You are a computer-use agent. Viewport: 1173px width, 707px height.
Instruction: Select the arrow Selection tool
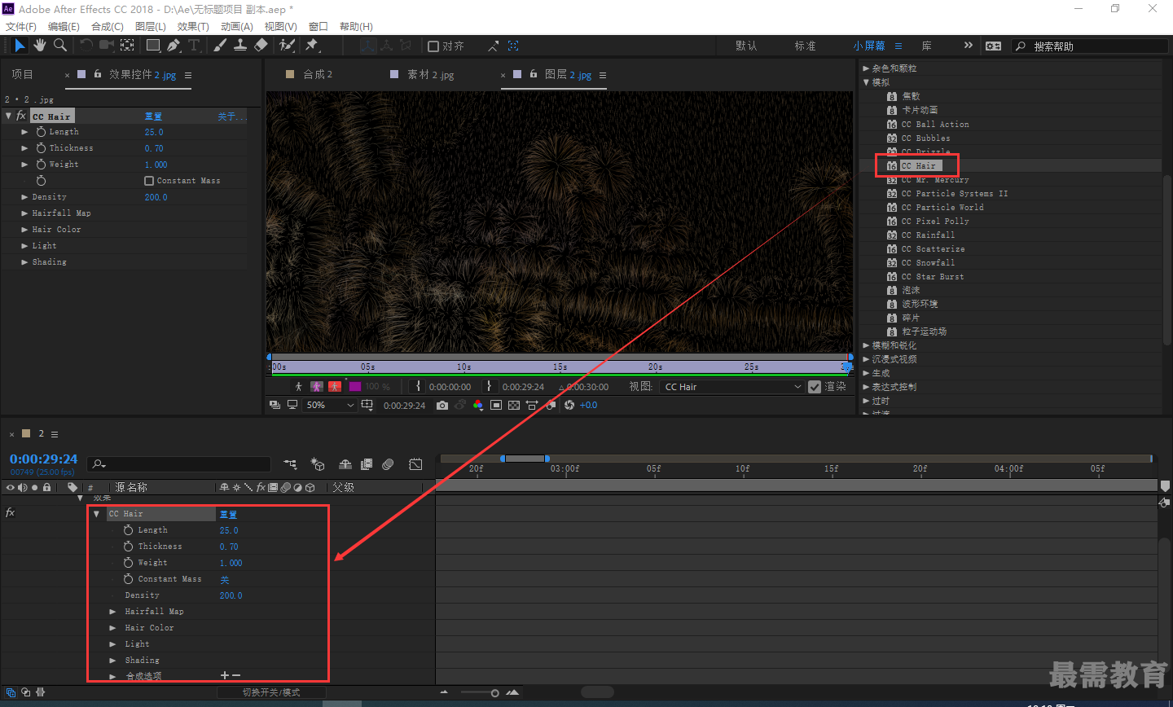(20, 46)
